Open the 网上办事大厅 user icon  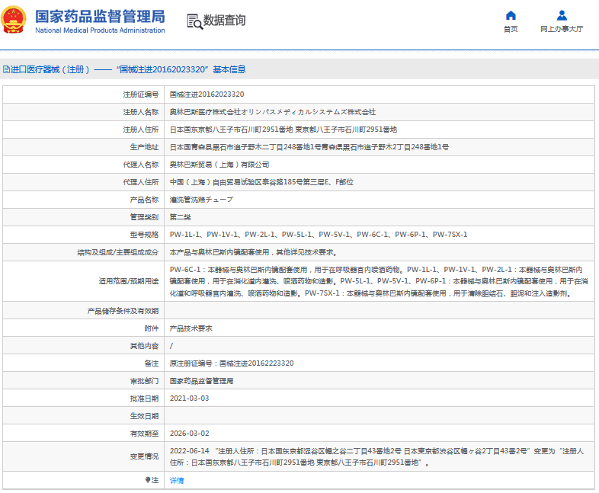pos(562,15)
